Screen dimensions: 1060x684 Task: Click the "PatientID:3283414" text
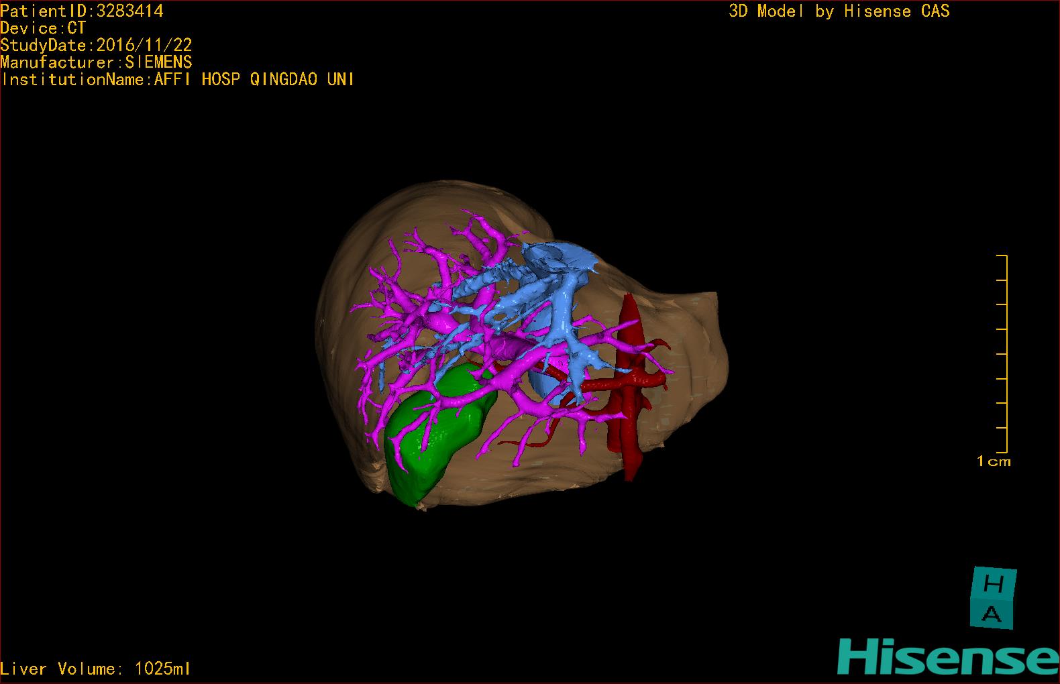(82, 11)
